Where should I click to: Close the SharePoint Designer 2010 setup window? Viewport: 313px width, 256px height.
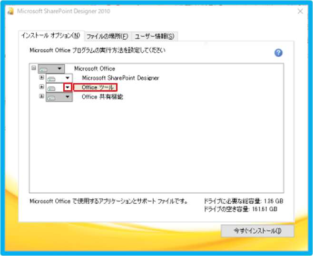coord(300,11)
